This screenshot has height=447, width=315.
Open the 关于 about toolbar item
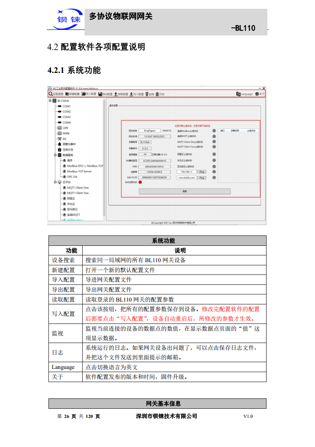point(260,94)
